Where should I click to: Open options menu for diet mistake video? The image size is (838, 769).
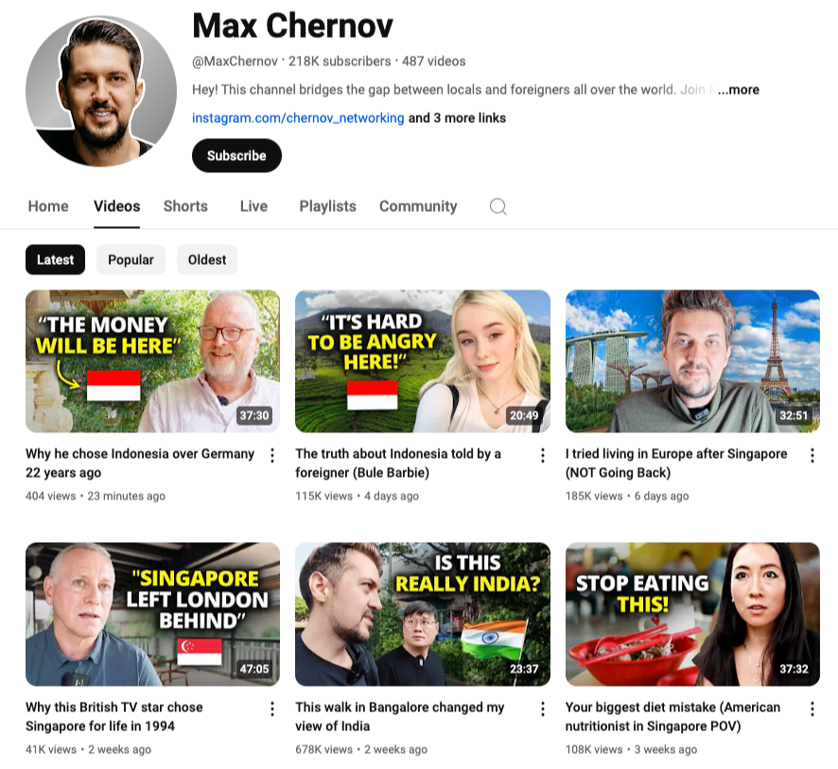pos(812,709)
